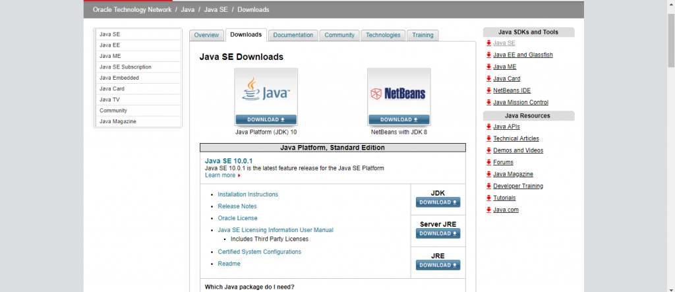This screenshot has height=292, width=675.
Task: Open the Release Notes link
Action: pos(237,206)
